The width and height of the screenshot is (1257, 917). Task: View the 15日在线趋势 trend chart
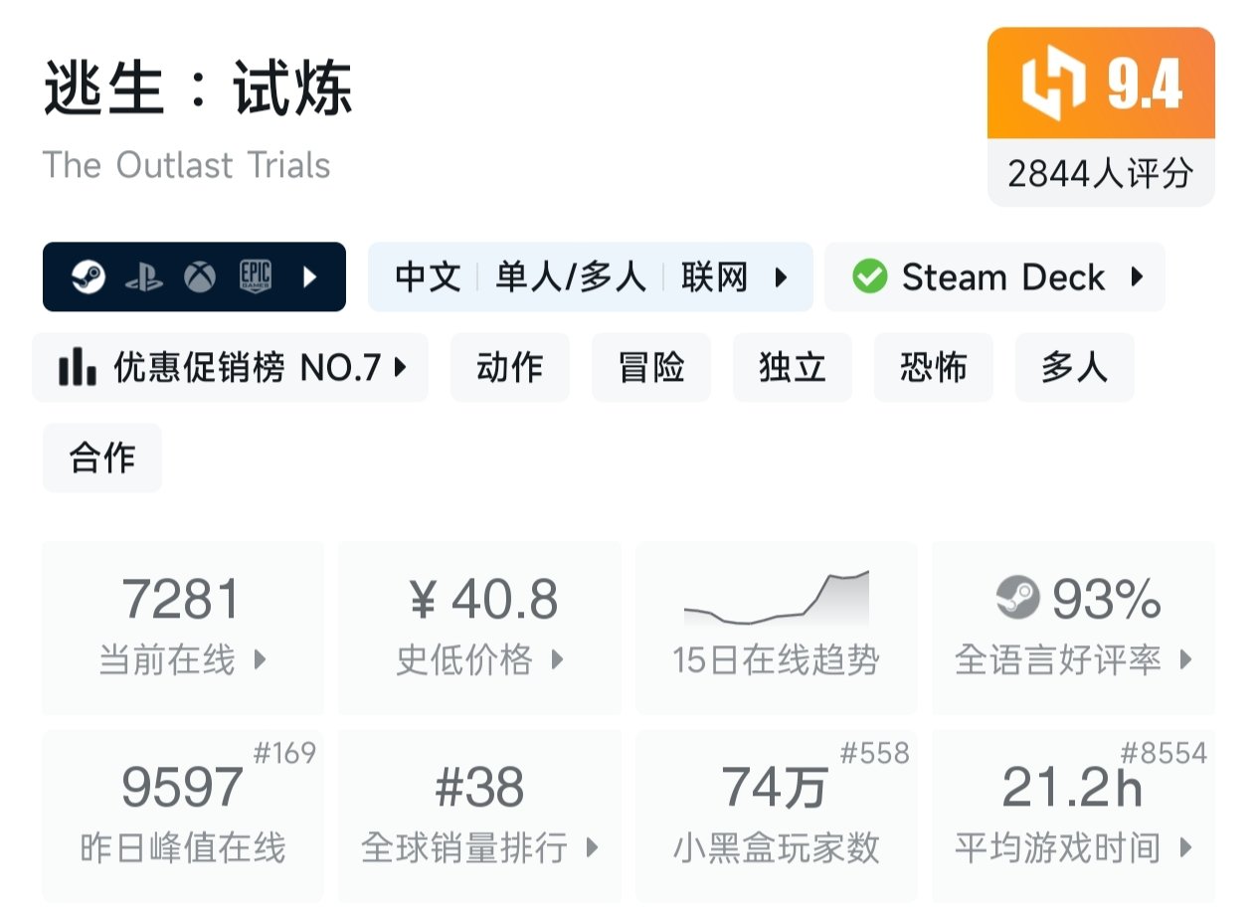point(776,627)
